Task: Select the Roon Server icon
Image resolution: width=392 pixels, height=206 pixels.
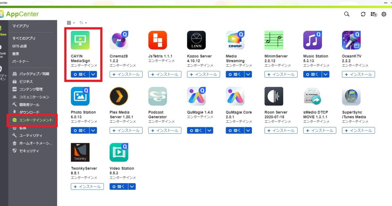Action: [274, 96]
